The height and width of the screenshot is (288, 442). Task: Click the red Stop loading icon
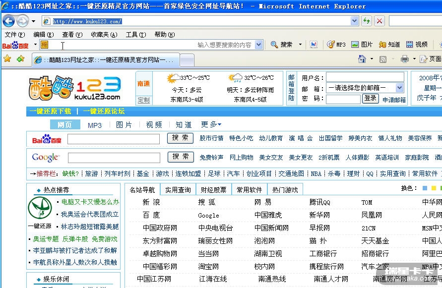point(379,21)
